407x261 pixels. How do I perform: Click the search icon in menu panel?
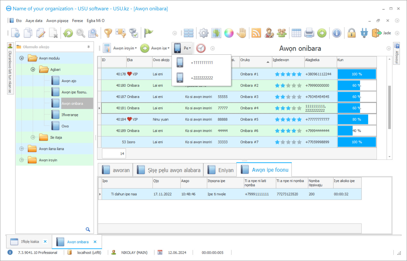coord(88,229)
